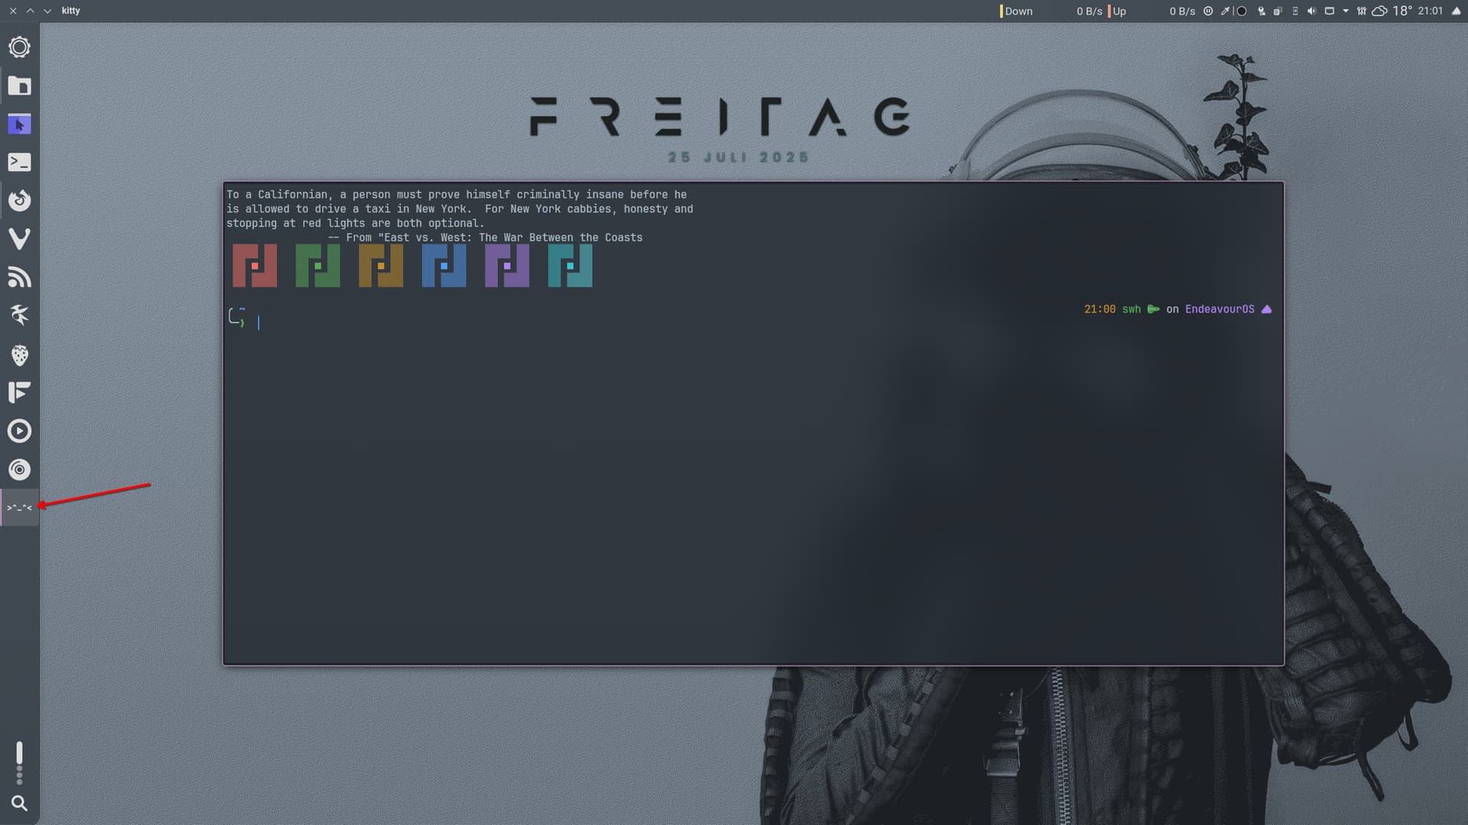Click the yellow-brown color block in terminal

[x=381, y=266]
